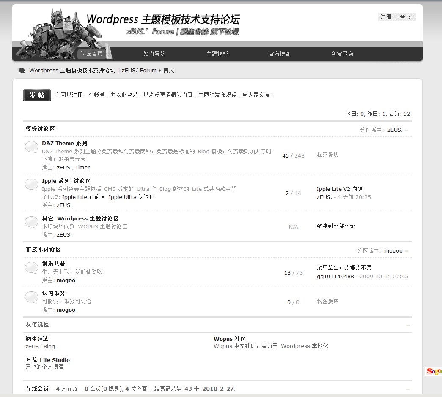
Task: Open the 坛内事务 forum
Action: [x=54, y=294]
